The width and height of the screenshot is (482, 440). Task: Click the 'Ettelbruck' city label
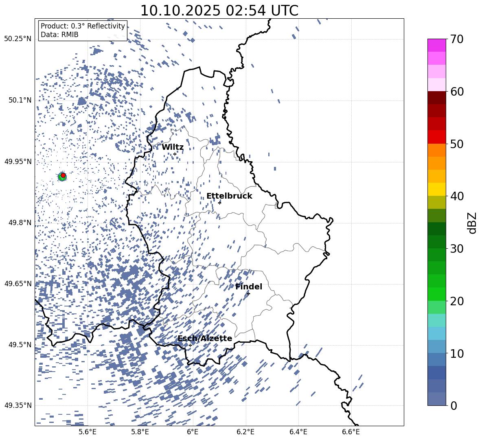point(229,196)
